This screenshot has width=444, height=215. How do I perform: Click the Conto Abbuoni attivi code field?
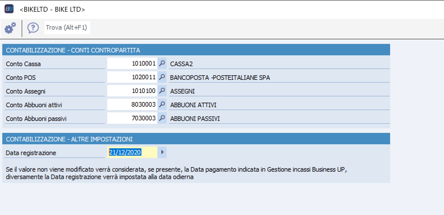click(132, 105)
